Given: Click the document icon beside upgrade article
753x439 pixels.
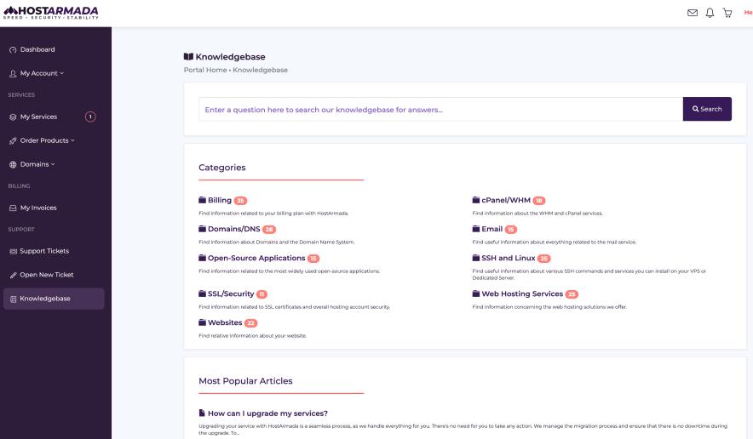Looking at the screenshot, I should 202,413.
